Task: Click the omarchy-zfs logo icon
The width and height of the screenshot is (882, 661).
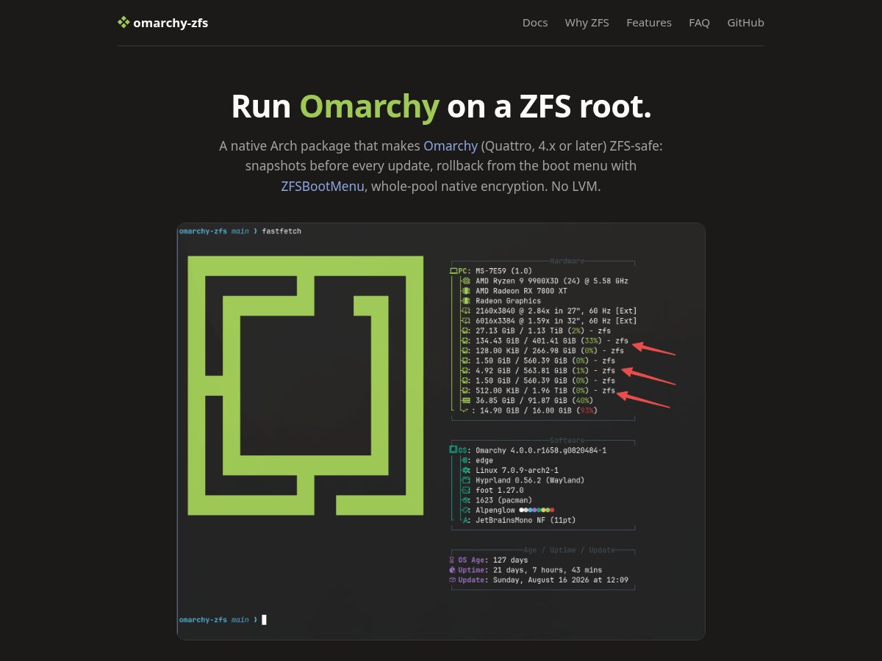Action: tap(123, 23)
